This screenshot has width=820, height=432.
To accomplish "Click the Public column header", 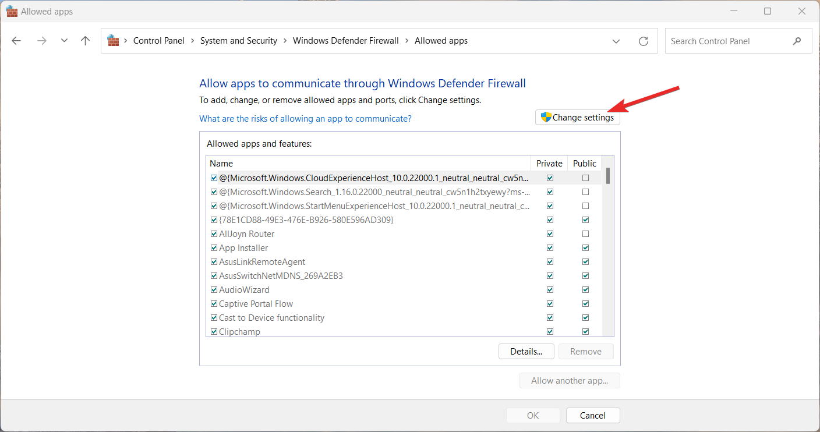I will tap(585, 164).
